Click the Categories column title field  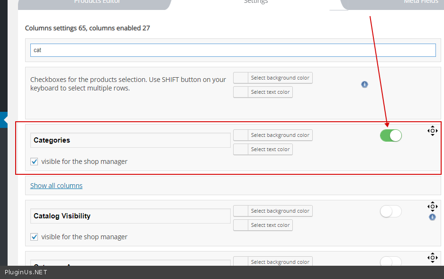[130, 140]
